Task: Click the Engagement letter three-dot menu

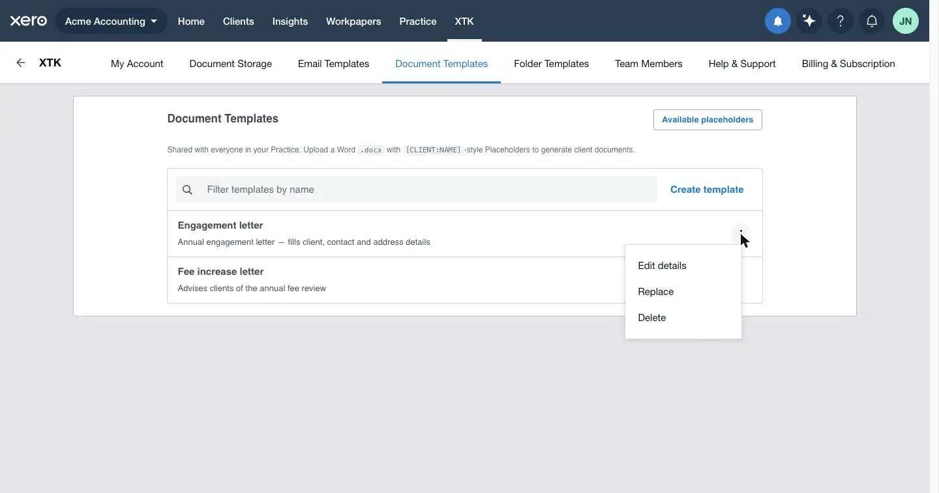Action: [741, 233]
